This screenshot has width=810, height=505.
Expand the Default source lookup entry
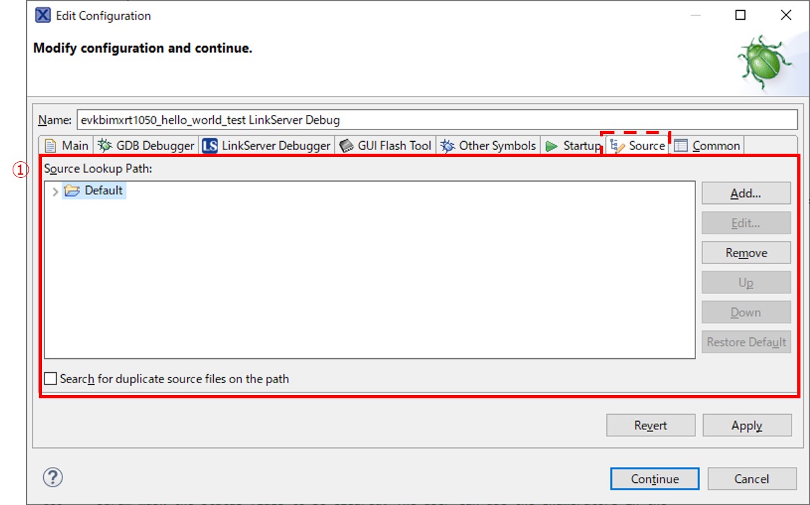tap(55, 191)
